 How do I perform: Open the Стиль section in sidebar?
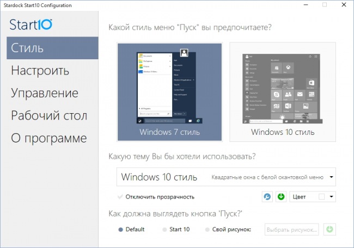52,48
